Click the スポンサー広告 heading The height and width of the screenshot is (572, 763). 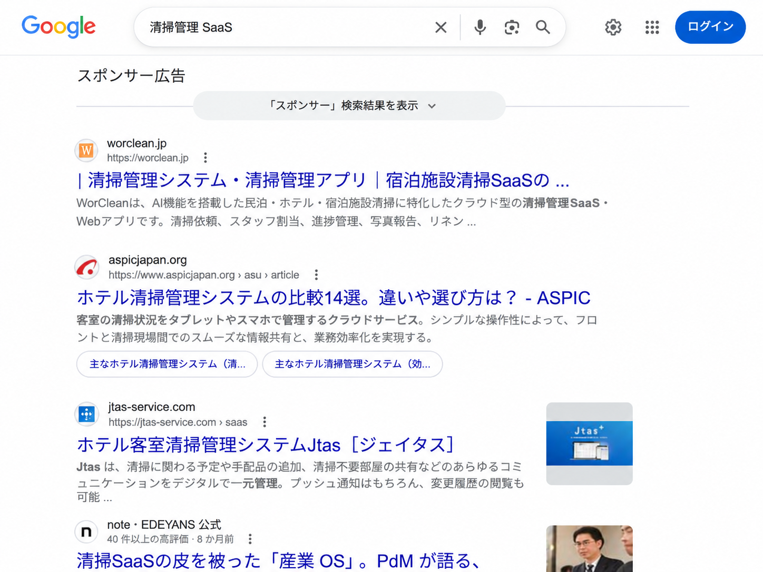(131, 76)
